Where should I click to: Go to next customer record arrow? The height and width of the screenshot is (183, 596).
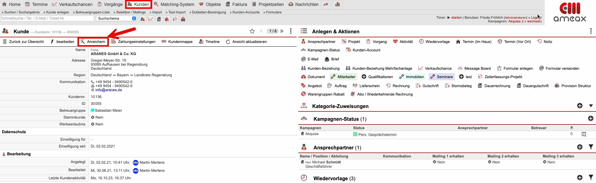[x=282, y=31]
